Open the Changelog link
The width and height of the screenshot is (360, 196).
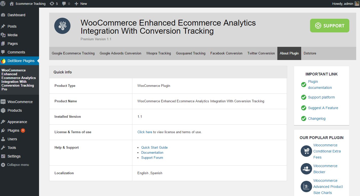point(317,119)
